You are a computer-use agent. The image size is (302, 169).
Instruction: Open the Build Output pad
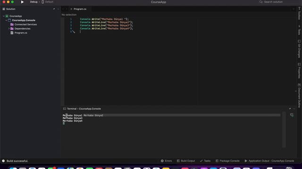186,161
